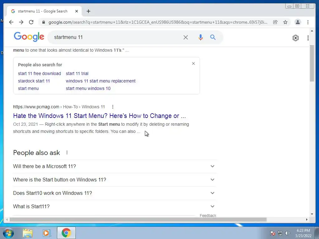Open the Chrome three-dot menu
This screenshot has width=319, height=239.
point(308,22)
